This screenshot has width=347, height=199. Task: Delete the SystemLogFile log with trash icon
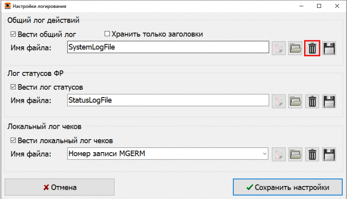click(x=312, y=48)
